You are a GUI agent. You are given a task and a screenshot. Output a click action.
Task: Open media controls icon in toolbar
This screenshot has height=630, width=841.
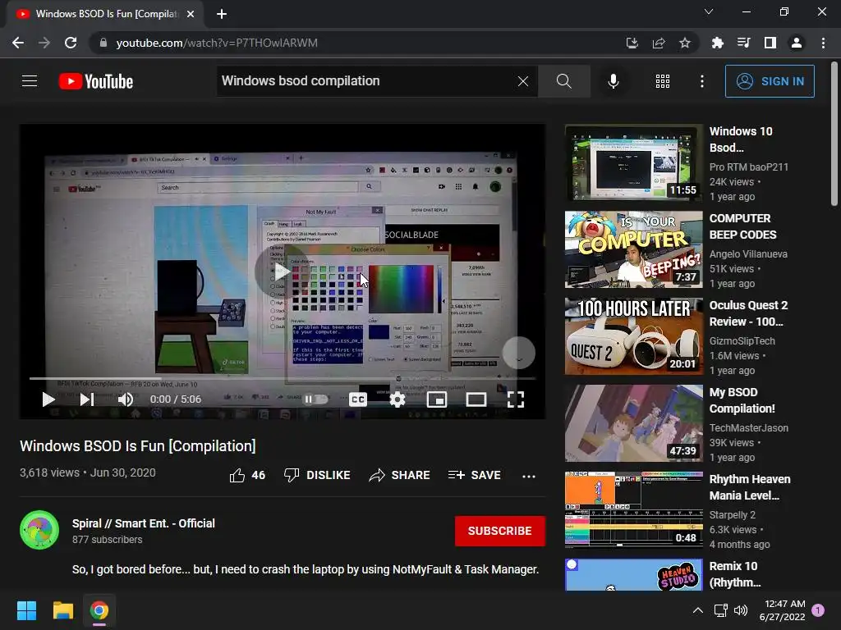[744, 43]
